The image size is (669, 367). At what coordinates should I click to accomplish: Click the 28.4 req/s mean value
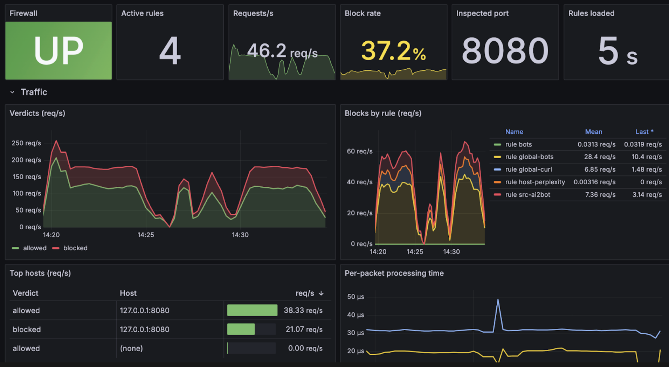[x=600, y=157]
